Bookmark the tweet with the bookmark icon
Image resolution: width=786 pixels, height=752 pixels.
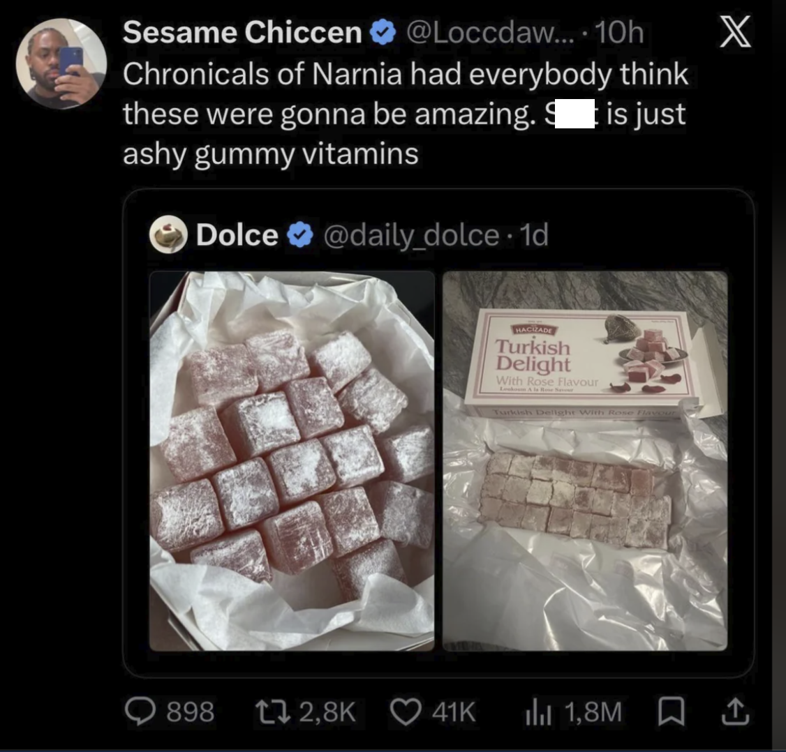671,712
